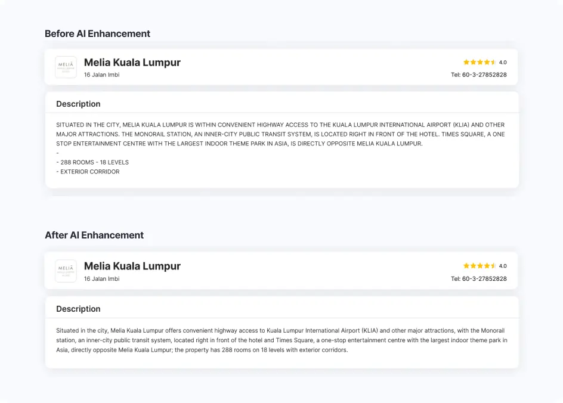
Task: Click the '288 ROOMS - 18 LEVELS' line
Action: click(x=92, y=162)
